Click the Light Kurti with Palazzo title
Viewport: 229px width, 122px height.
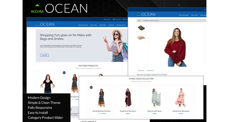point(154,111)
